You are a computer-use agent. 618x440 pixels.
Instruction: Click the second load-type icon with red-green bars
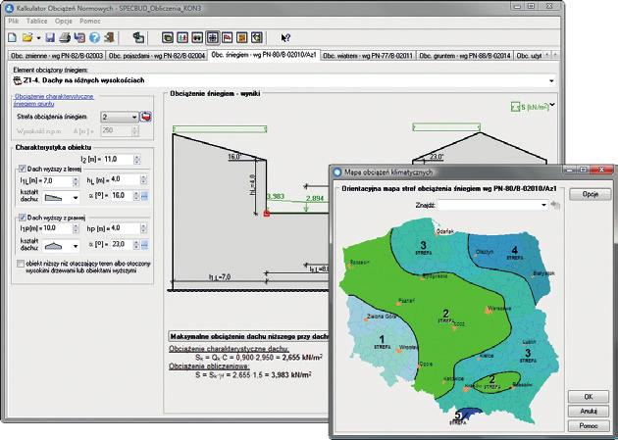point(182,38)
